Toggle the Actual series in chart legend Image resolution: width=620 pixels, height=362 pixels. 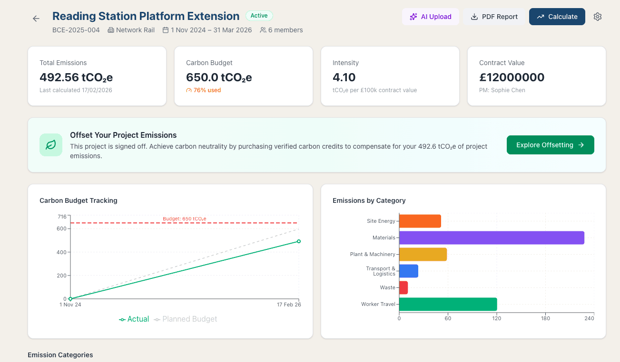134,319
